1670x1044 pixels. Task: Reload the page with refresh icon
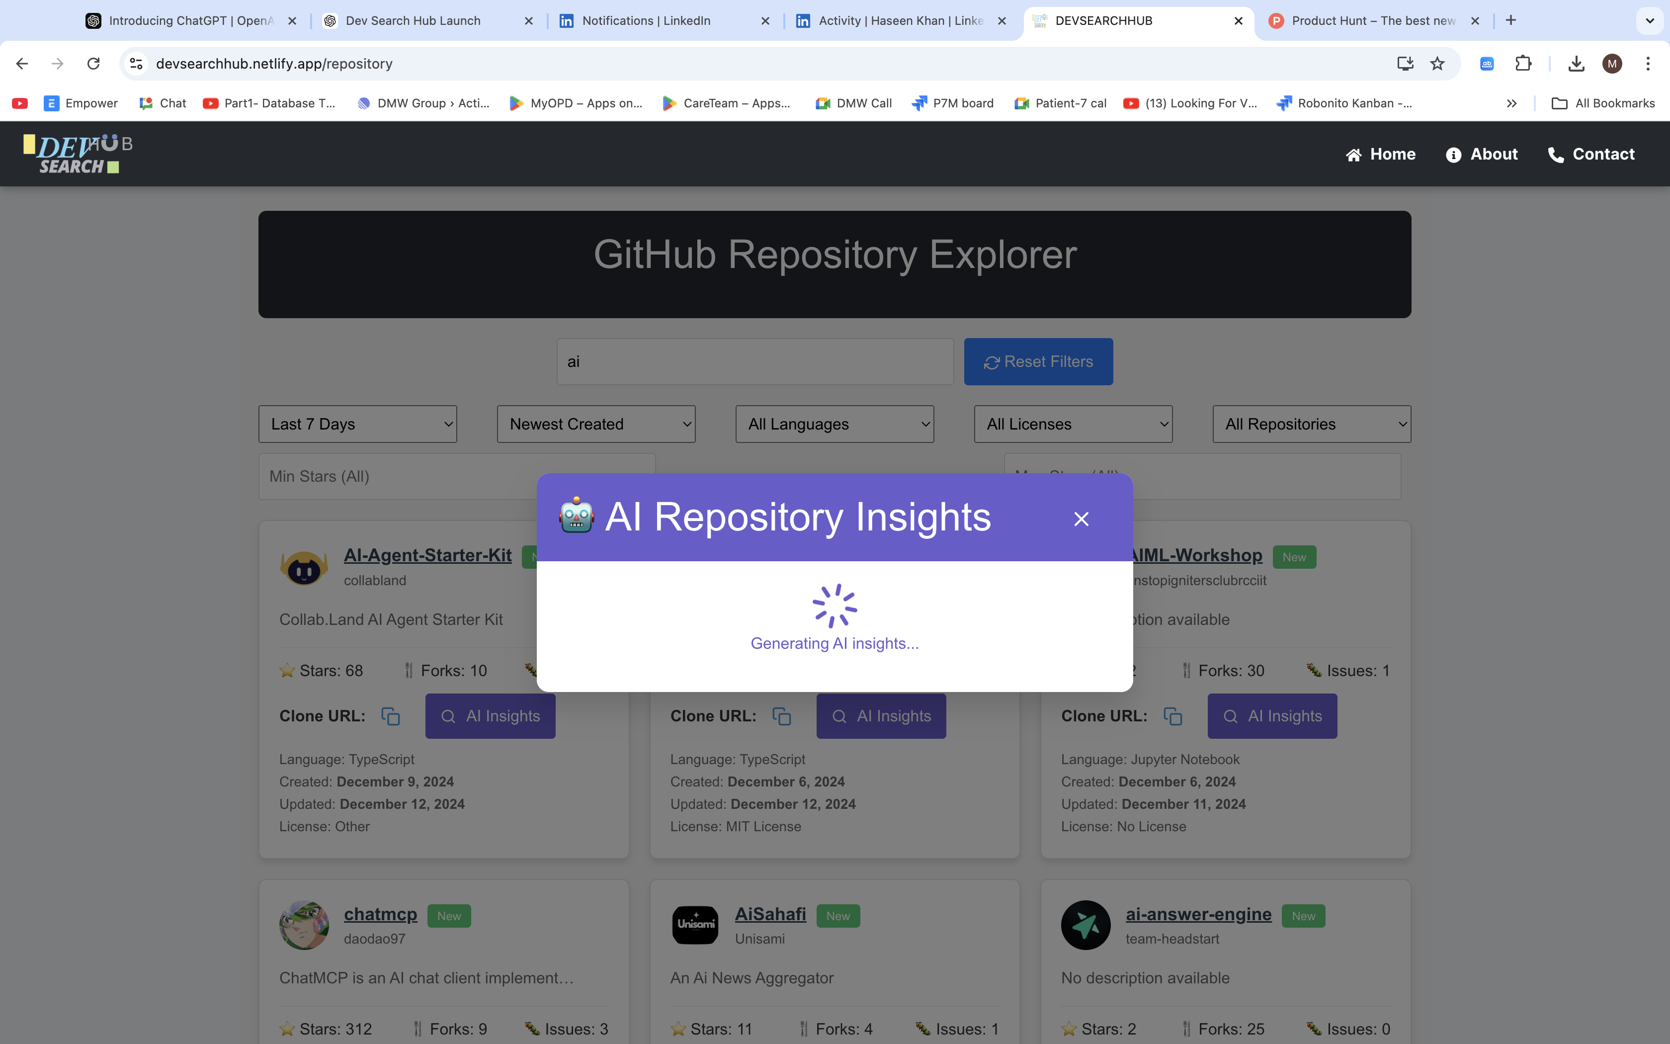[x=93, y=64]
